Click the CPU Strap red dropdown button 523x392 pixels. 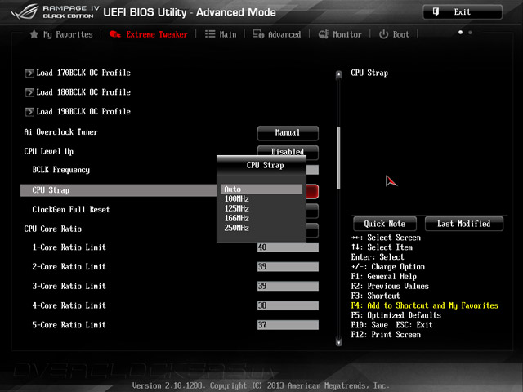312,191
